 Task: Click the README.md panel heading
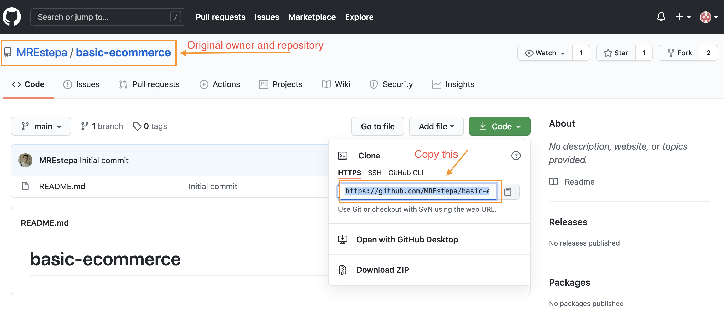click(x=45, y=223)
